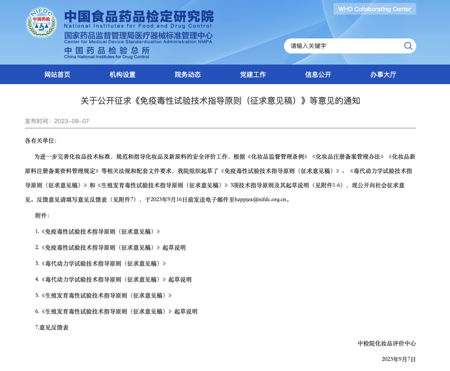Click the salutation 各有关单位
The height and width of the screenshot is (371, 450).
[x=41, y=141]
